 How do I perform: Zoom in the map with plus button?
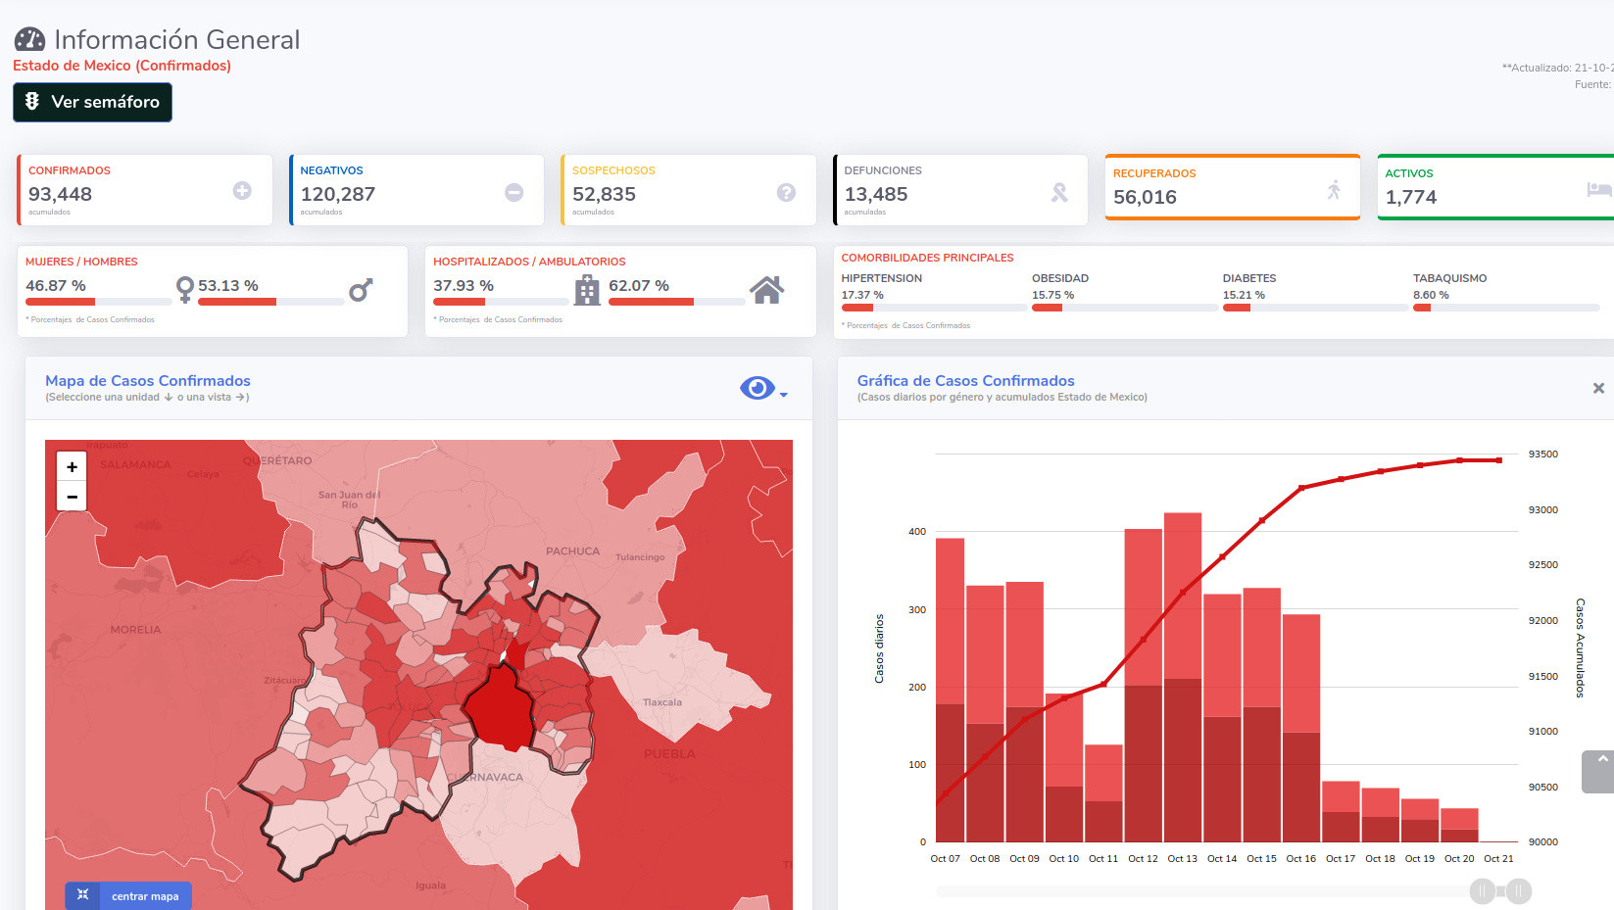pos(72,467)
